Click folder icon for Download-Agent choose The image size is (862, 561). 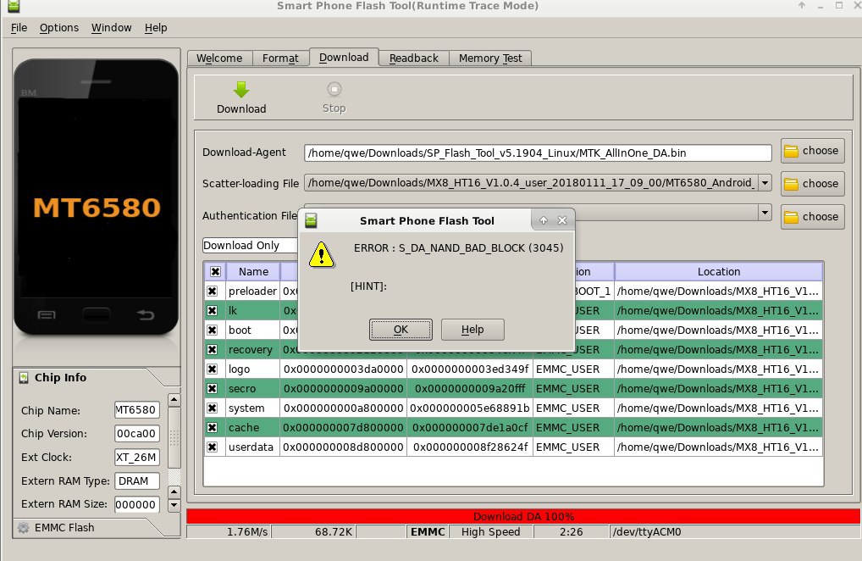pos(791,151)
